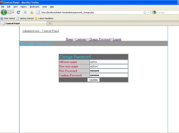Open the View menu
179x133 pixels.
point(15,7)
